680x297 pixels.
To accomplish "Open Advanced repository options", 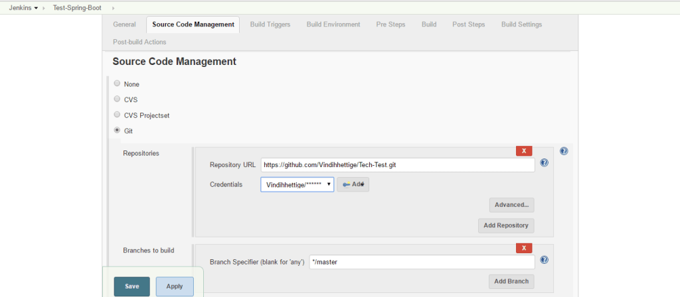I will pos(512,205).
